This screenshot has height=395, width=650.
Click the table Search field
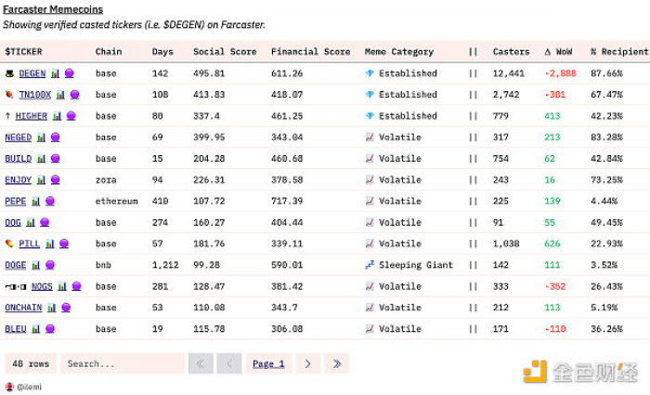[x=123, y=364]
